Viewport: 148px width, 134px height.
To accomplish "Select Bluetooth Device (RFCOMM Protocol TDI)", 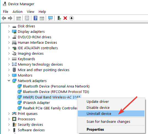I will pos(56,92).
